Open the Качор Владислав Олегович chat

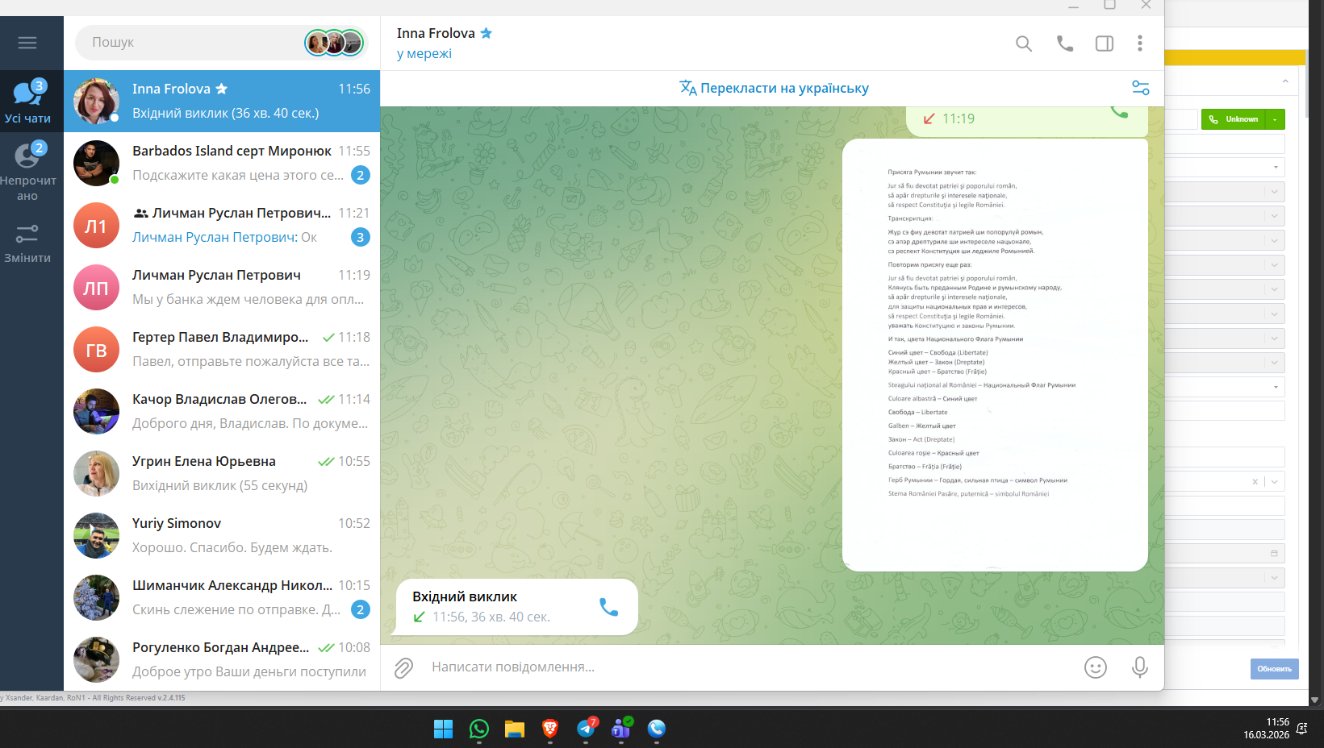click(x=222, y=411)
